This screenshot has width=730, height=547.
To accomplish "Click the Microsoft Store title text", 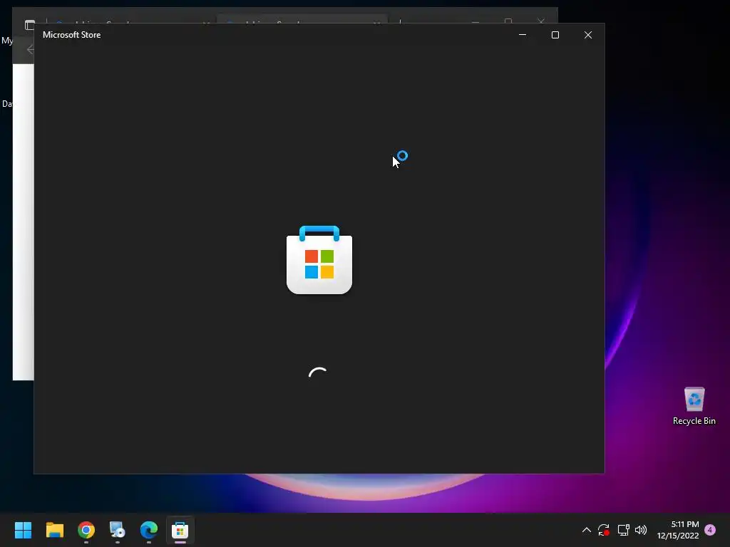I will tap(72, 35).
